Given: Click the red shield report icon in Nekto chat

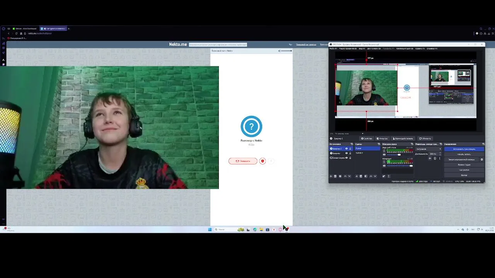Looking at the screenshot, I should tap(263, 161).
